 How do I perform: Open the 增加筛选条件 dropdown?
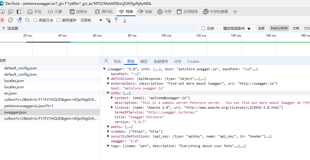pos(237,29)
